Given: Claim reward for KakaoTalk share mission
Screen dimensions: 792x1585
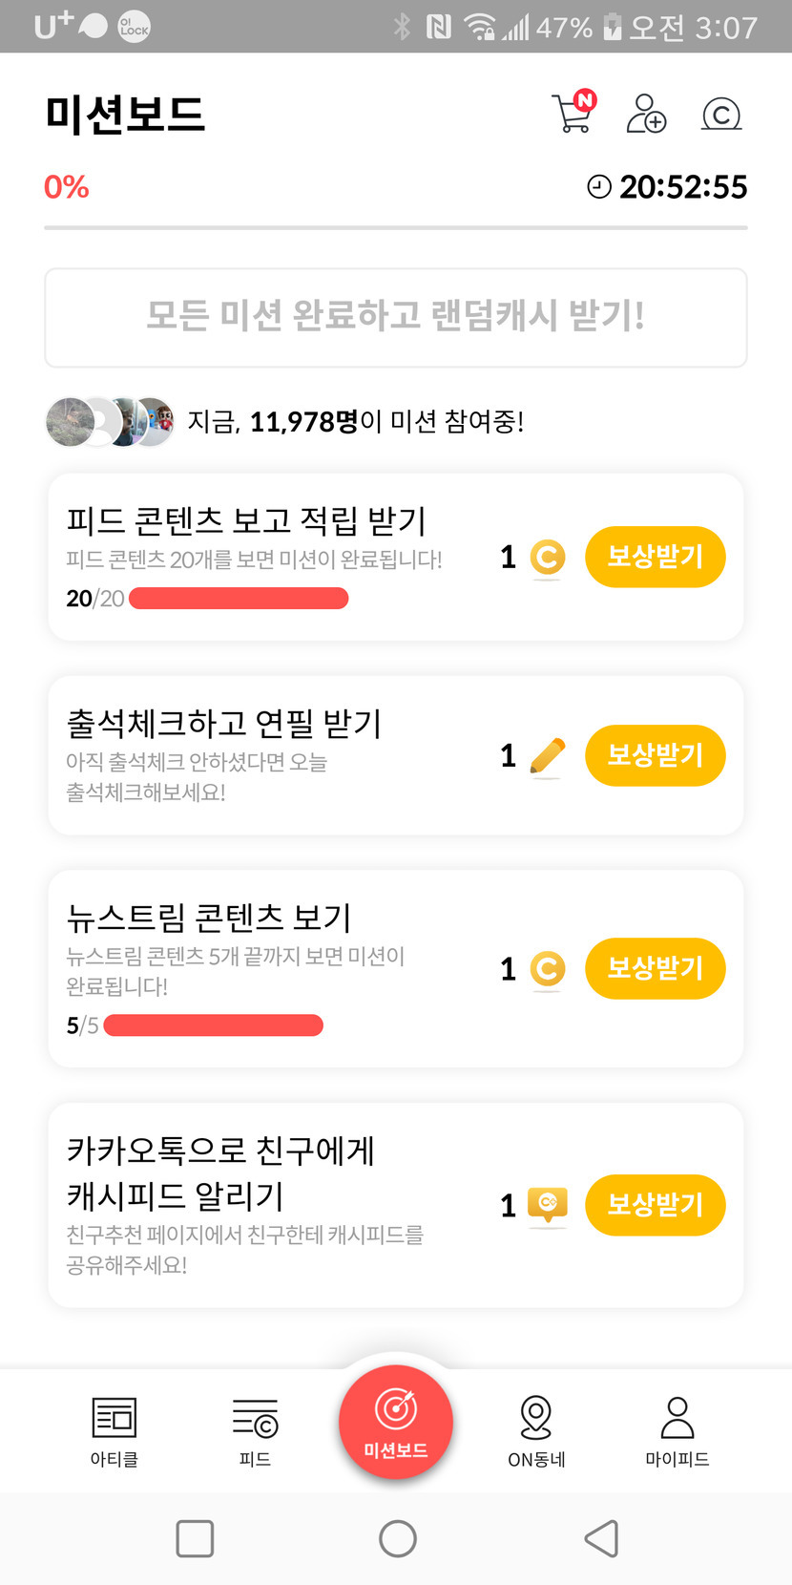Looking at the screenshot, I should (x=656, y=1205).
